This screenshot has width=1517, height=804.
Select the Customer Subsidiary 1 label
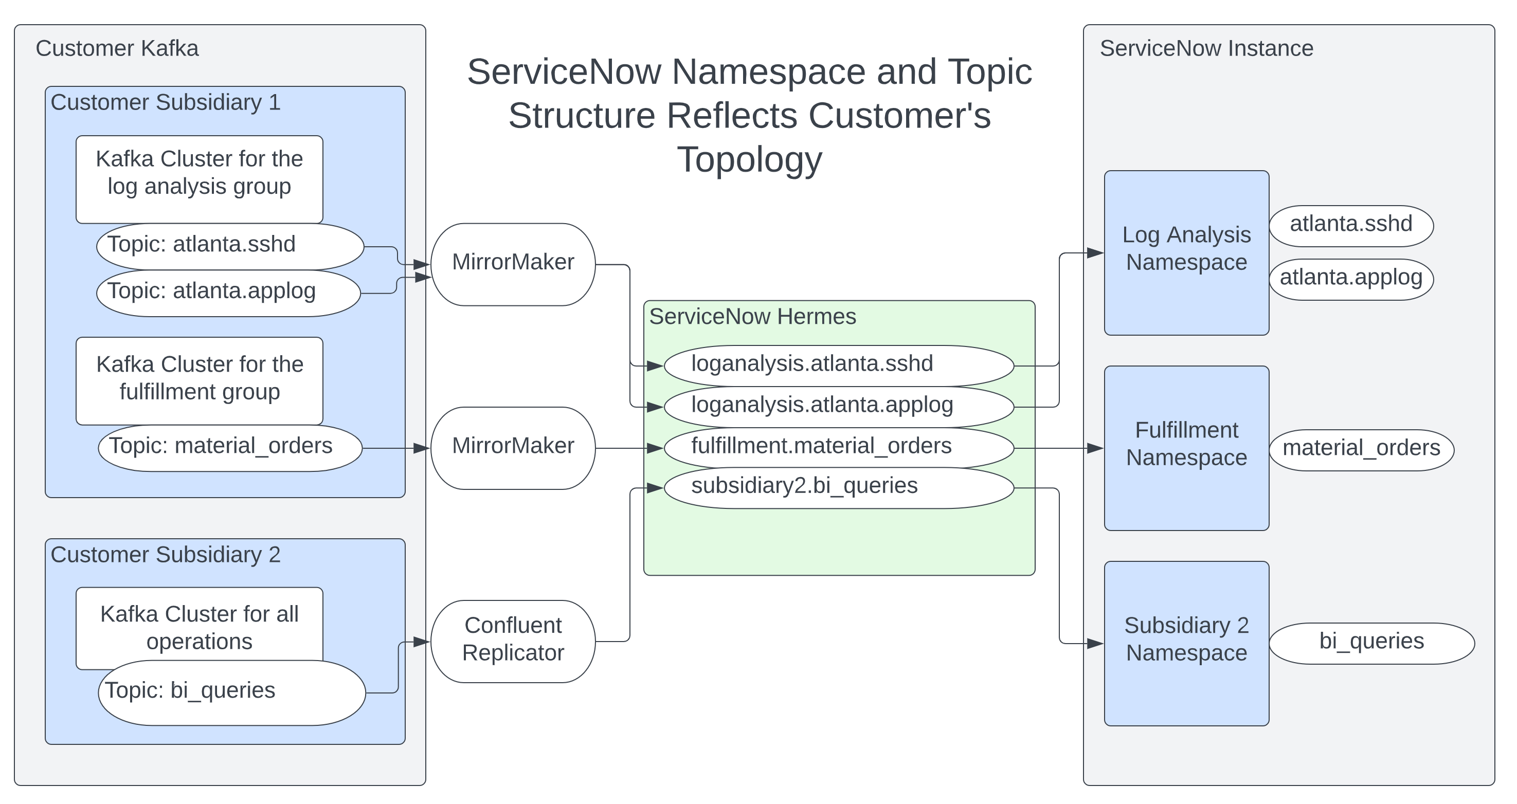click(x=166, y=102)
